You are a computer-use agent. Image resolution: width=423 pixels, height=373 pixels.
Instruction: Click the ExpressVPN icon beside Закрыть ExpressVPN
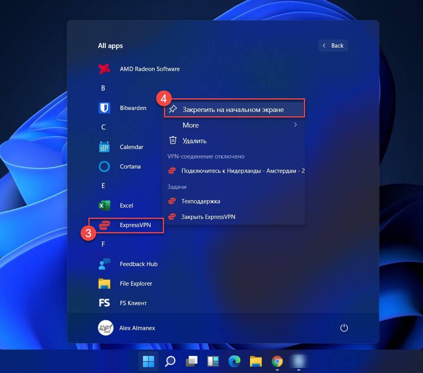(172, 217)
